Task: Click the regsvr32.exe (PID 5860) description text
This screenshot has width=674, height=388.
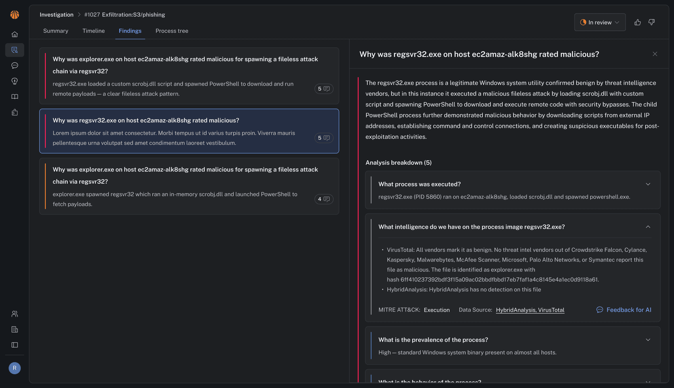Action: pyautogui.click(x=504, y=197)
